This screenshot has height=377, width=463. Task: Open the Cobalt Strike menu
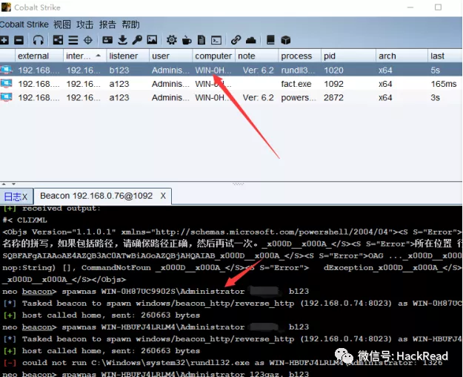pos(24,24)
